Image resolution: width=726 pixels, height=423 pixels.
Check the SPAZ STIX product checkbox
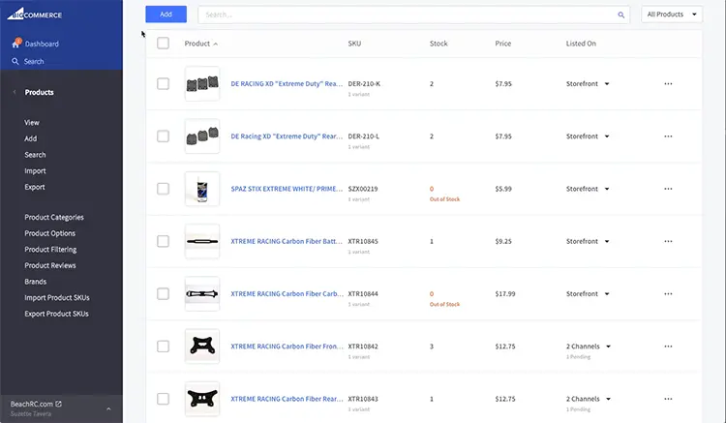click(163, 189)
